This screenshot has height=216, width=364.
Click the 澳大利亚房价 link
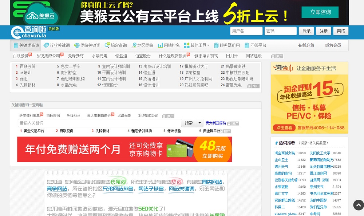point(215,123)
